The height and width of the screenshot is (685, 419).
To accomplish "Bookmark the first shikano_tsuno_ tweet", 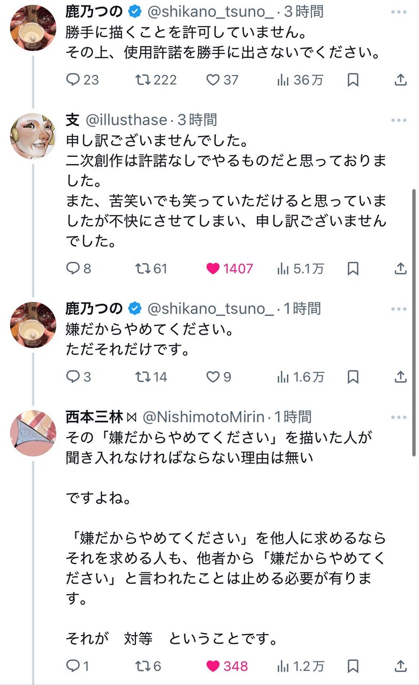I will (353, 80).
